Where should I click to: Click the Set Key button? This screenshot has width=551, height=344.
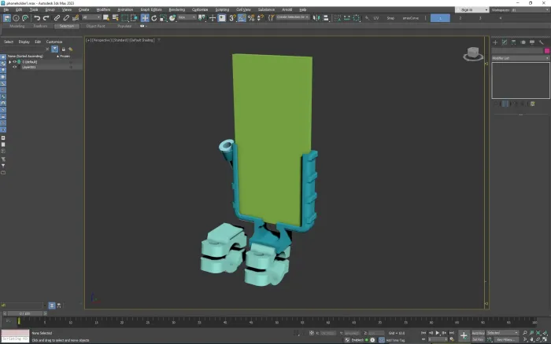(x=478, y=339)
